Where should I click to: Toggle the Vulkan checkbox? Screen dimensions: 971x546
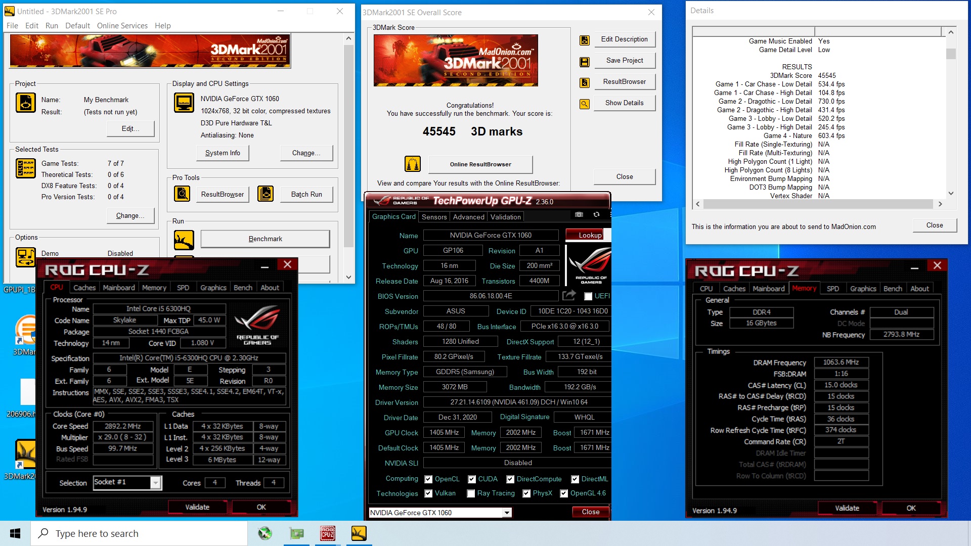point(428,493)
